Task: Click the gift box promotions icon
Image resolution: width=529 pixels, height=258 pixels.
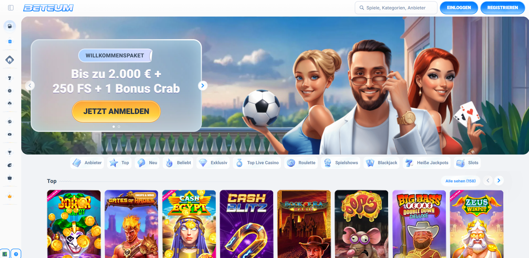Action: coord(10,41)
